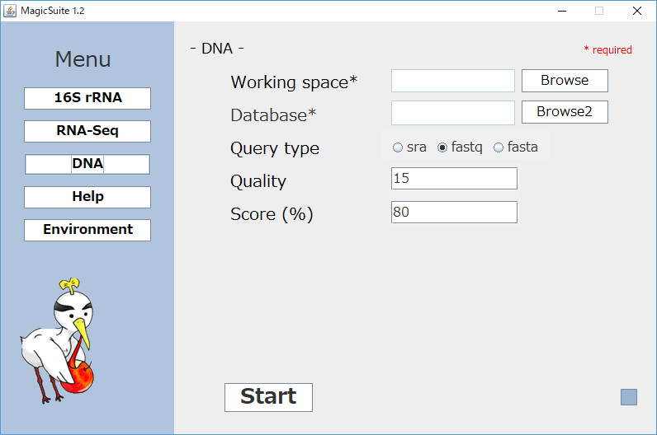Click the Start button
Screen dimensions: 657x435
click(268, 397)
